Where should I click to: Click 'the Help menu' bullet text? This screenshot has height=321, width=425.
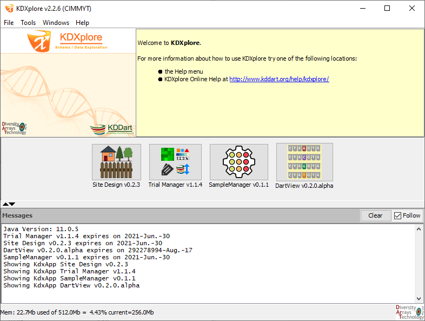click(x=184, y=71)
